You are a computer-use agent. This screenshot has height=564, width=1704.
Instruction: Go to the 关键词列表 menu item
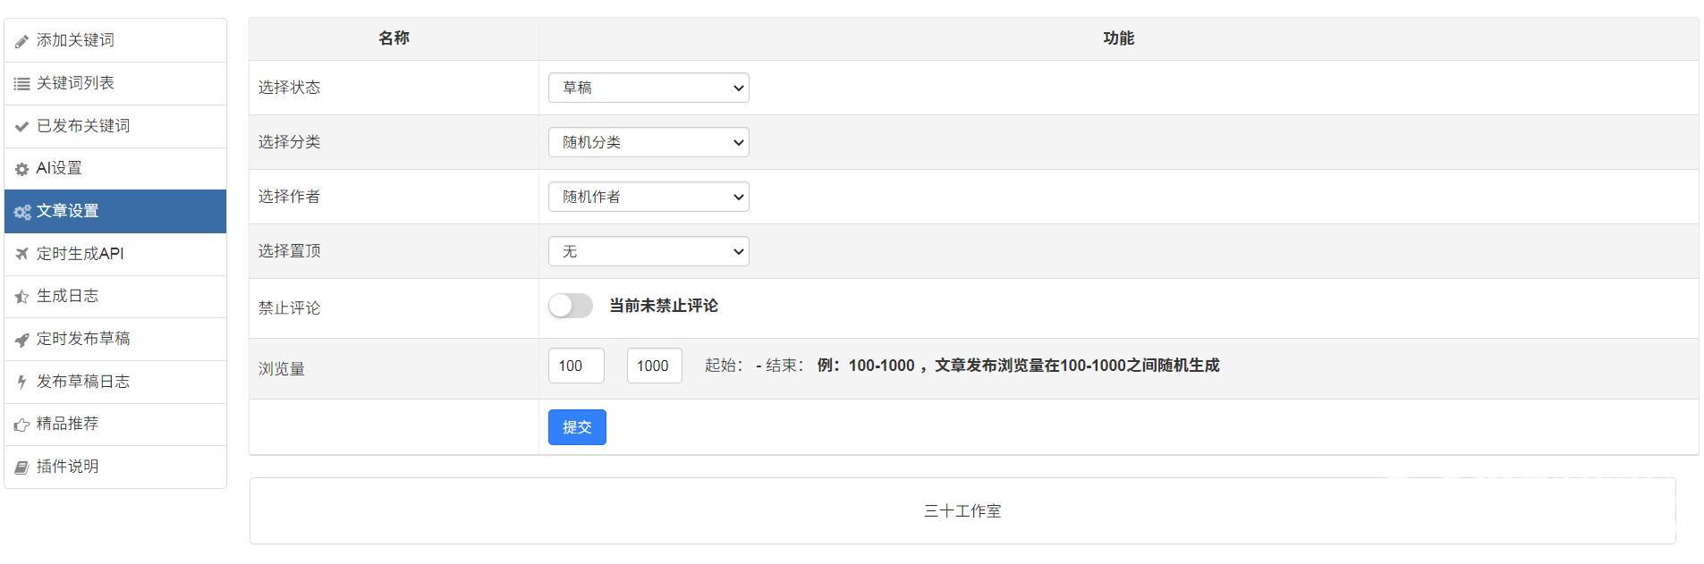point(114,83)
